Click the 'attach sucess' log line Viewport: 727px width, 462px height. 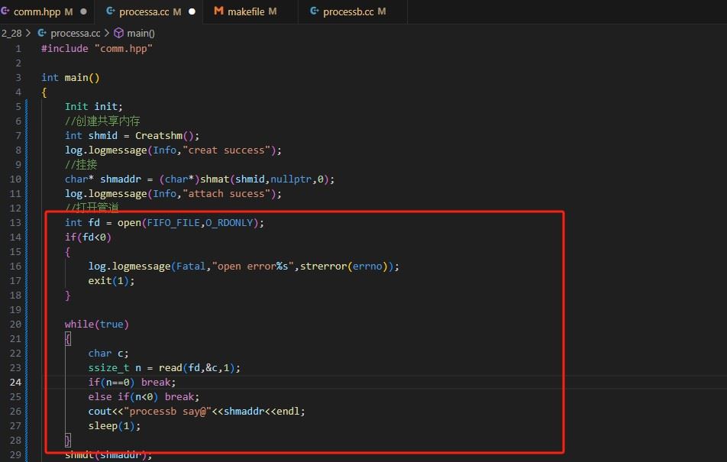point(173,193)
